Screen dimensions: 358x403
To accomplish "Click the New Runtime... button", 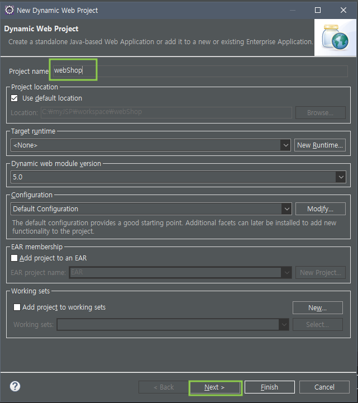I will (320, 145).
